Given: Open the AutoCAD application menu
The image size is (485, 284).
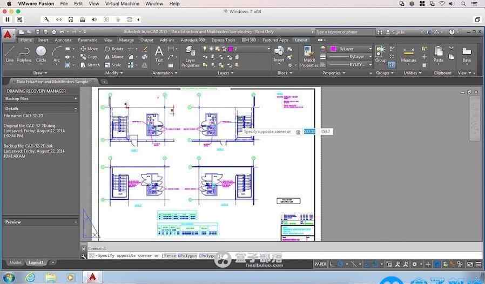Looking at the screenshot, I should [8, 35].
